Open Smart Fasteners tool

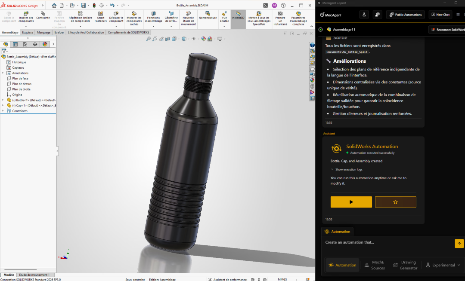click(100, 17)
